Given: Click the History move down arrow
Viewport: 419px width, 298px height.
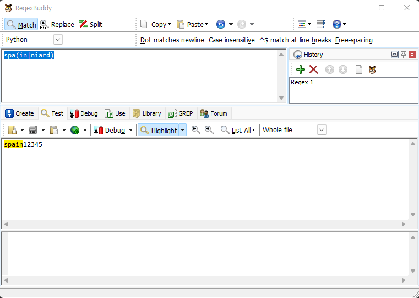Looking at the screenshot, I should (x=343, y=69).
